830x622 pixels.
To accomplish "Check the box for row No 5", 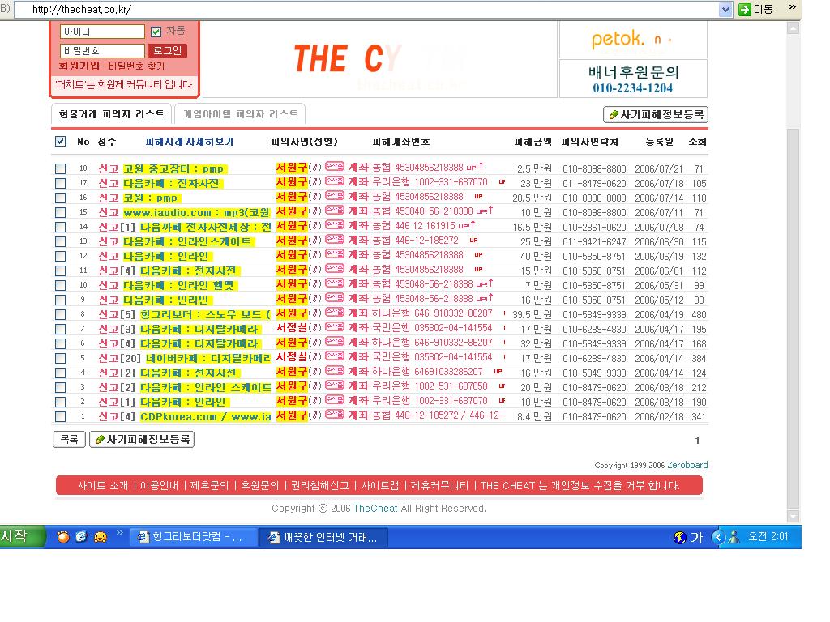I will point(60,358).
